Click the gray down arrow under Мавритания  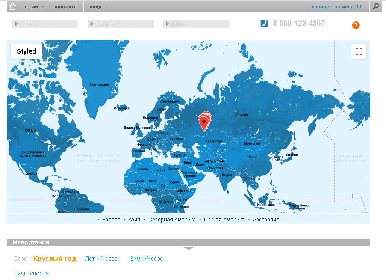coord(189,248)
